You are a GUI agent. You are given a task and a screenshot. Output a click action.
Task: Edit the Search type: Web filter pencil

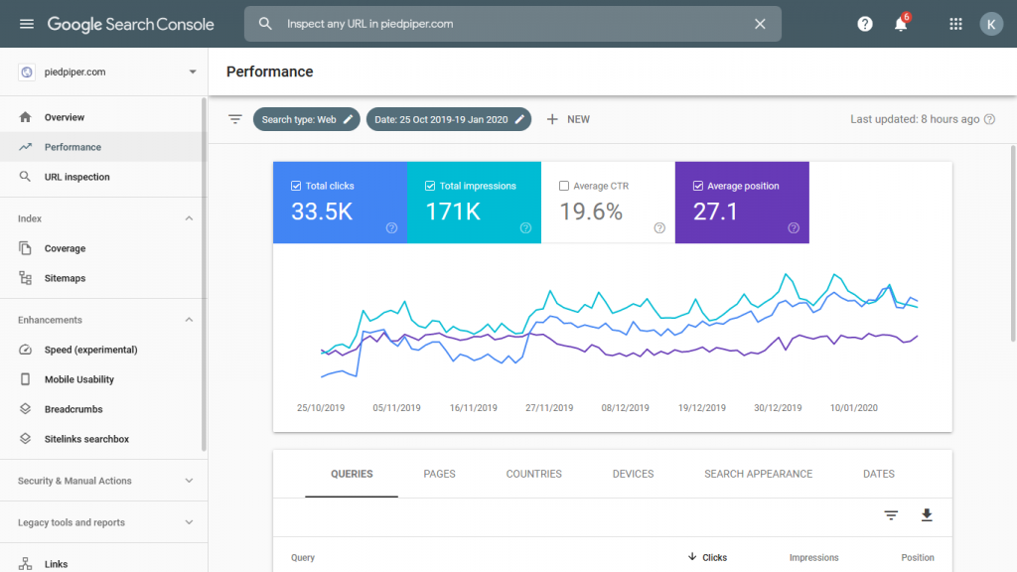pos(349,119)
